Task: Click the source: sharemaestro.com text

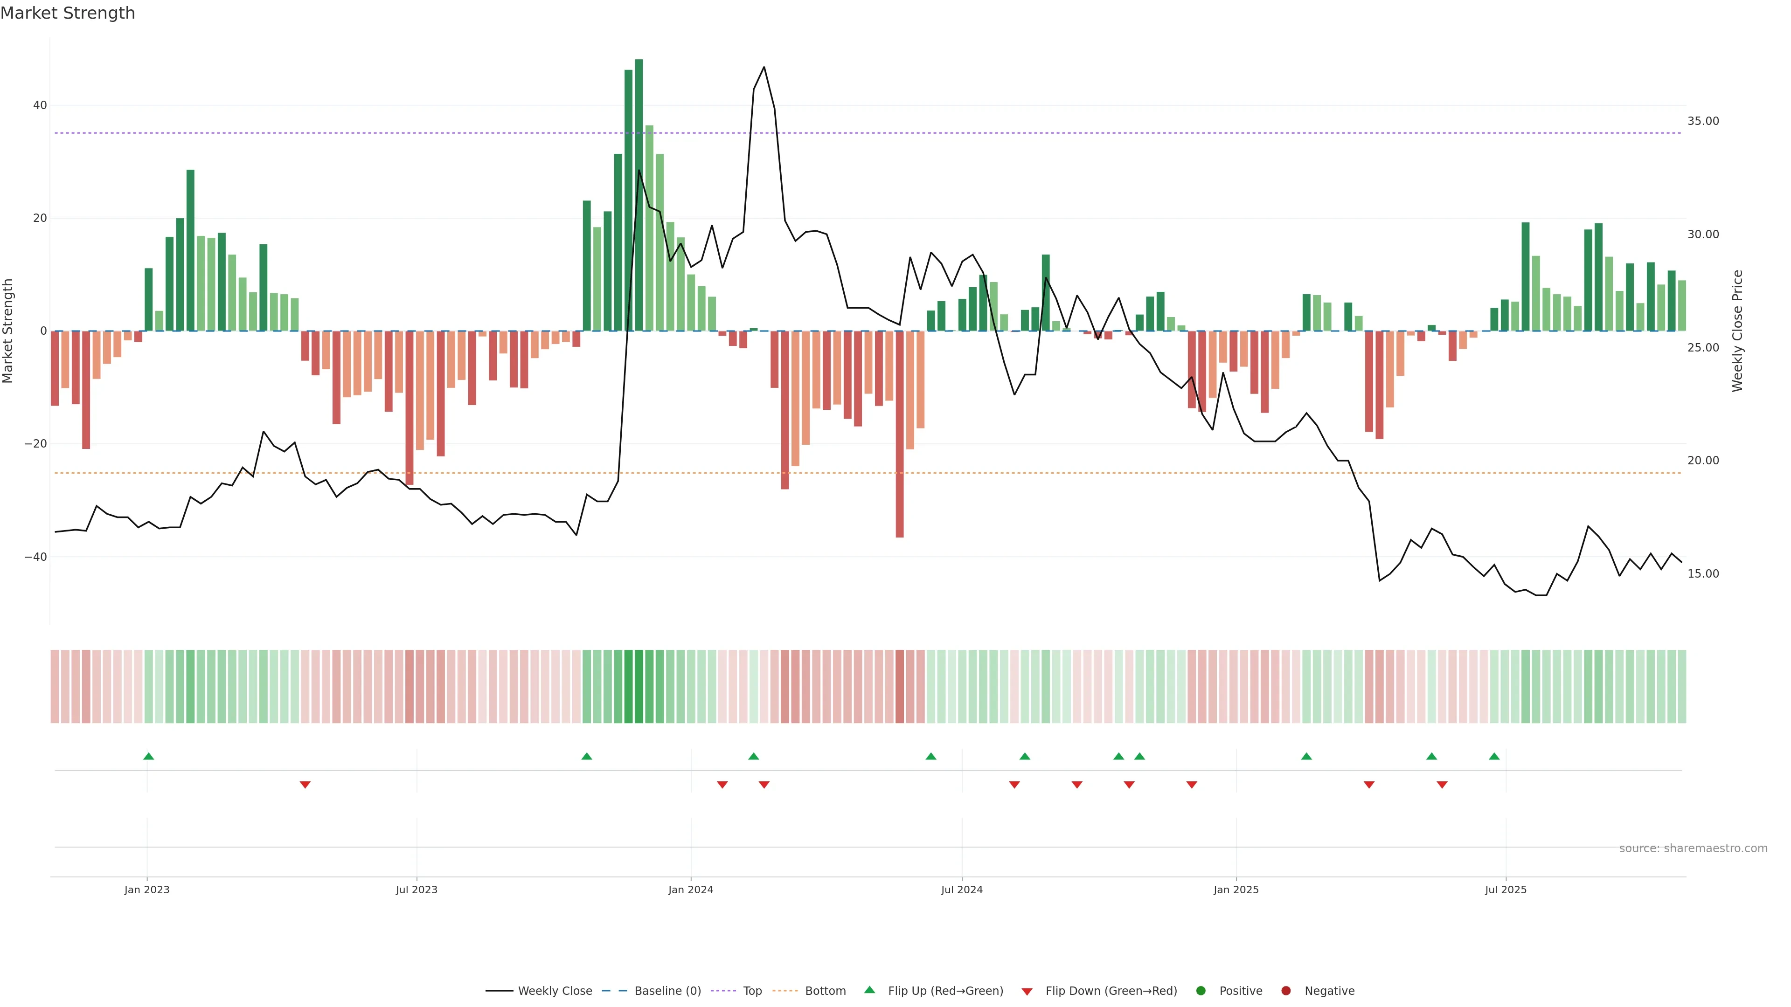Action: [1693, 848]
